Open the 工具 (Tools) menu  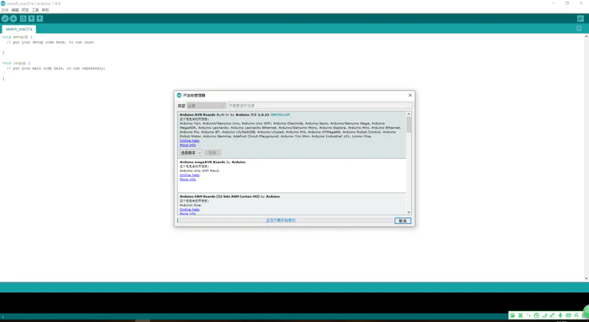coord(35,10)
